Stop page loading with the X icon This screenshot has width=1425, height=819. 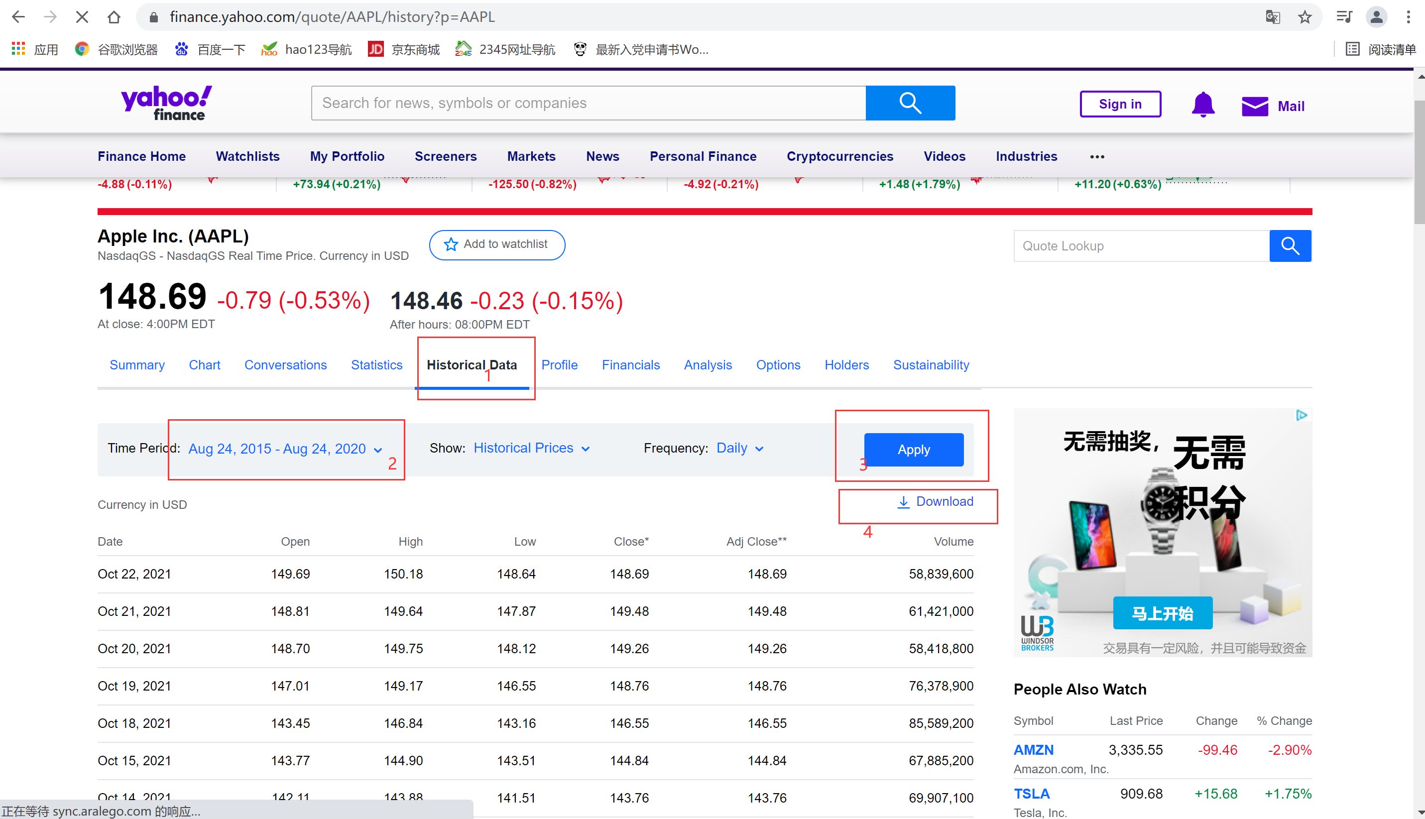pyautogui.click(x=82, y=17)
